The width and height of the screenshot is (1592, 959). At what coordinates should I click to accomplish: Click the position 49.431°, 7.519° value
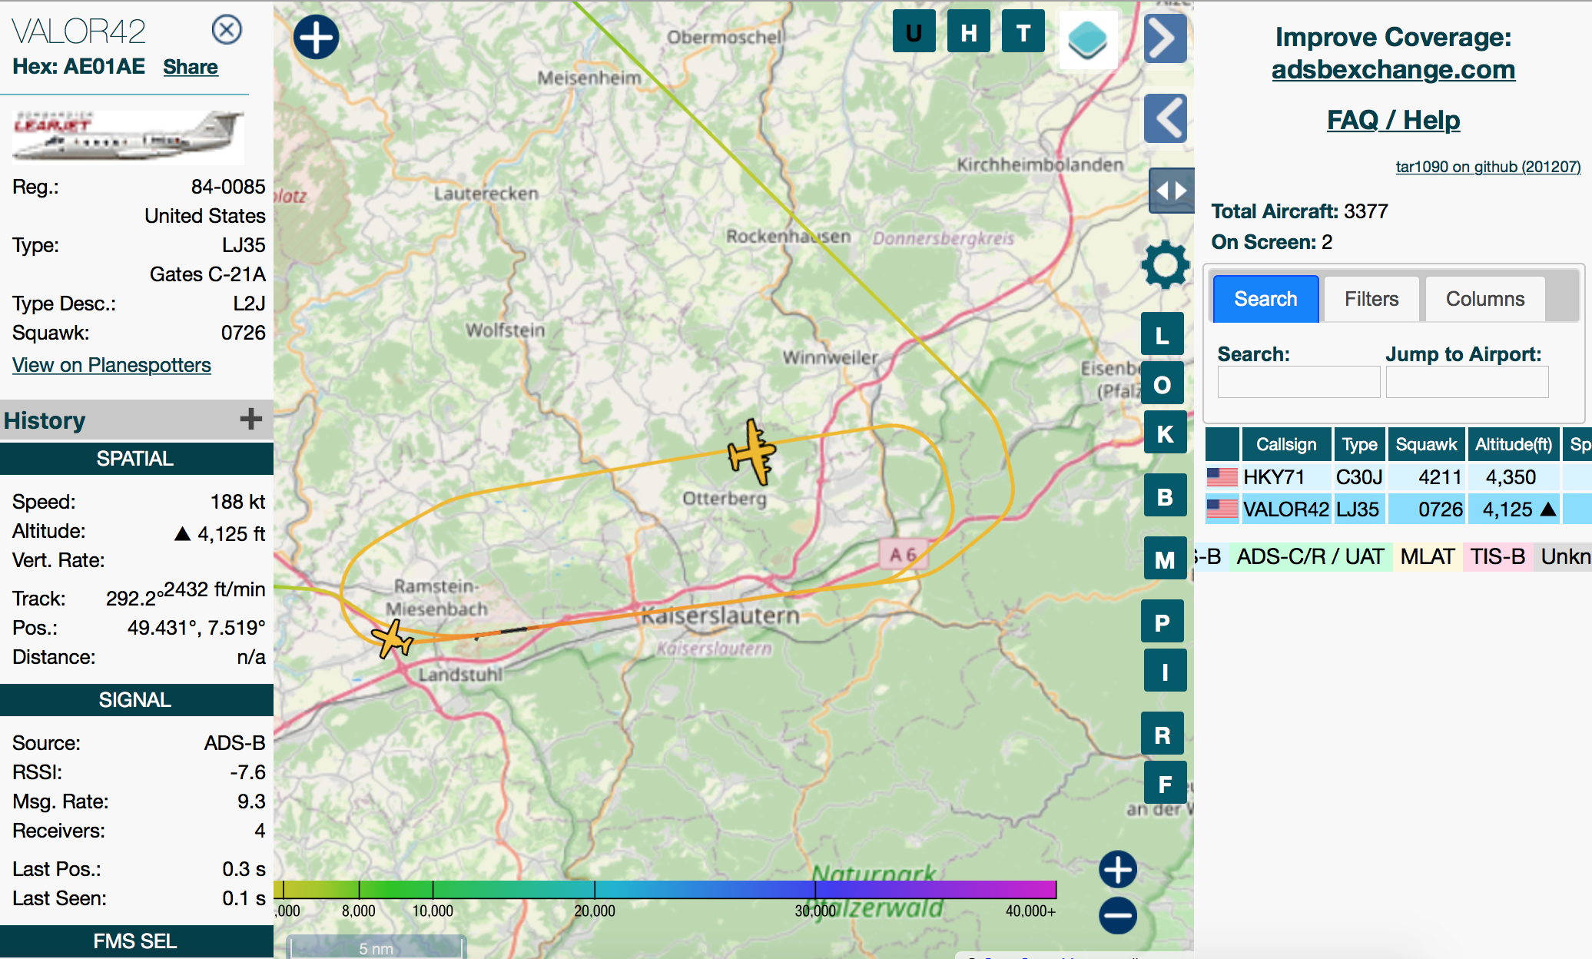(196, 628)
